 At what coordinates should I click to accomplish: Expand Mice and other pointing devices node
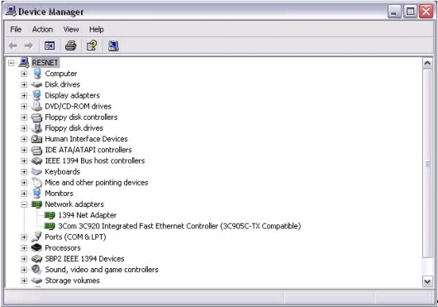click(x=24, y=183)
